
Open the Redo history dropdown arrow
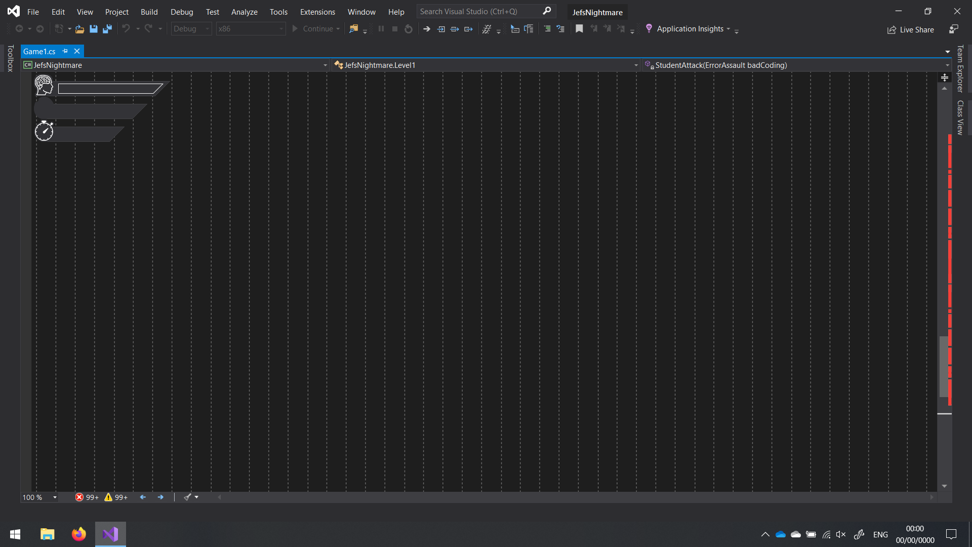tap(160, 29)
